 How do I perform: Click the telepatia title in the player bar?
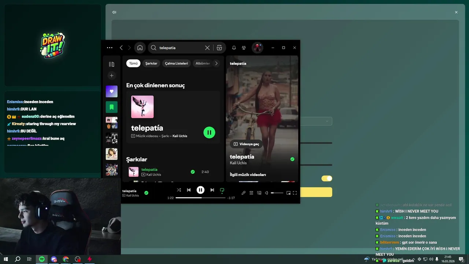point(129,191)
